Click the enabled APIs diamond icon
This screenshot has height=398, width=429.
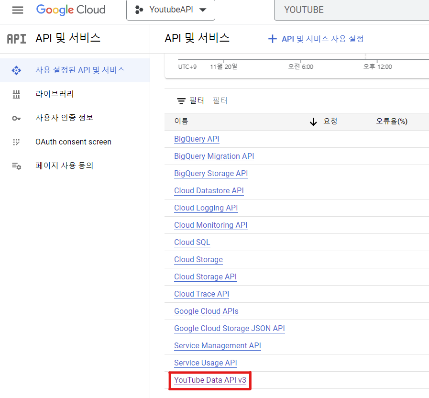point(16,70)
